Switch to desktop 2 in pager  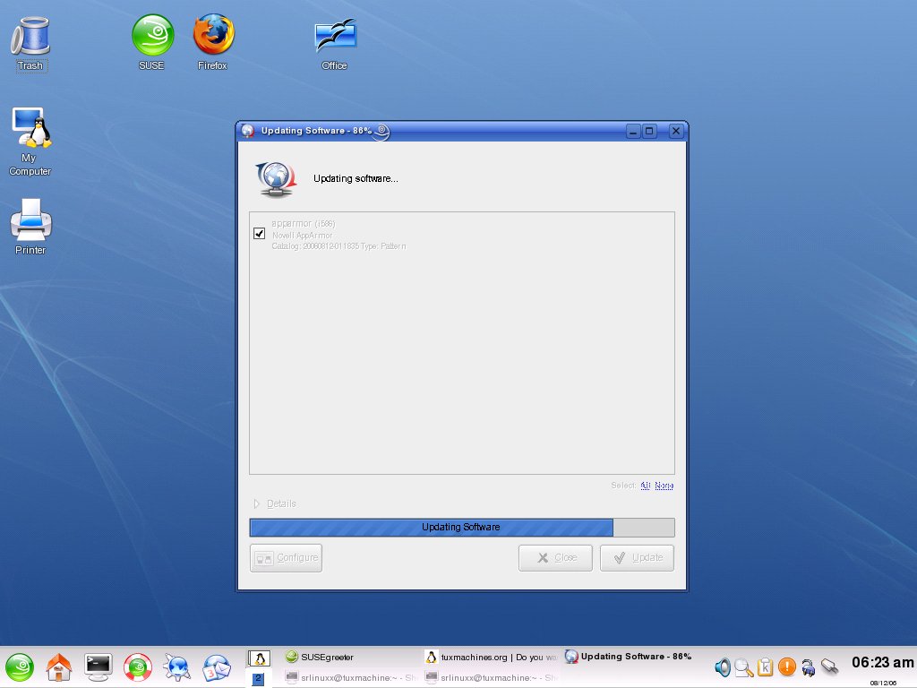(258, 679)
